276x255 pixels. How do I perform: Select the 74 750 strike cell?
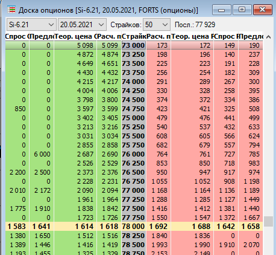pos(134,109)
